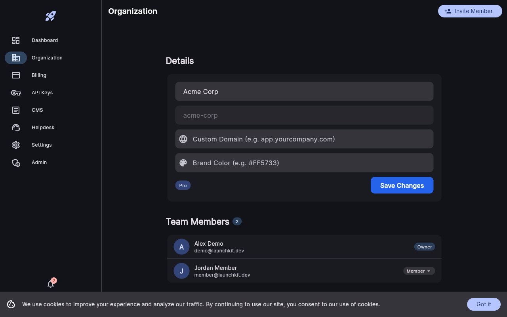Go to Helpdesk page
Screen dimensions: 507x317
pyautogui.click(x=51, y=128)
